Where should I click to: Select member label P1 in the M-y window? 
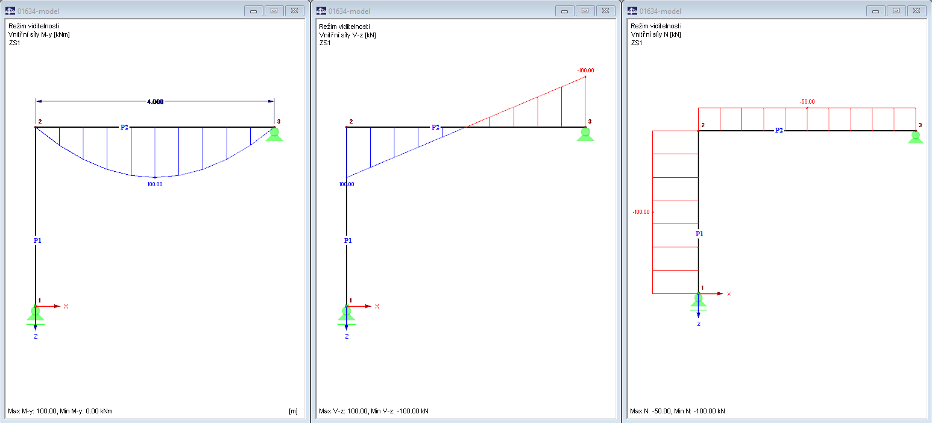coord(37,240)
